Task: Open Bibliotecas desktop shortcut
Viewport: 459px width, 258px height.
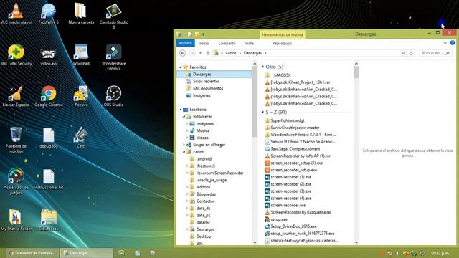Action: (x=49, y=220)
